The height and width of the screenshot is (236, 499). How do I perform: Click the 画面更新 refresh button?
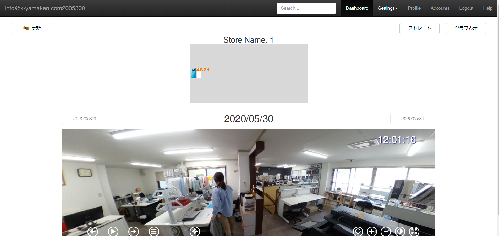(x=31, y=28)
